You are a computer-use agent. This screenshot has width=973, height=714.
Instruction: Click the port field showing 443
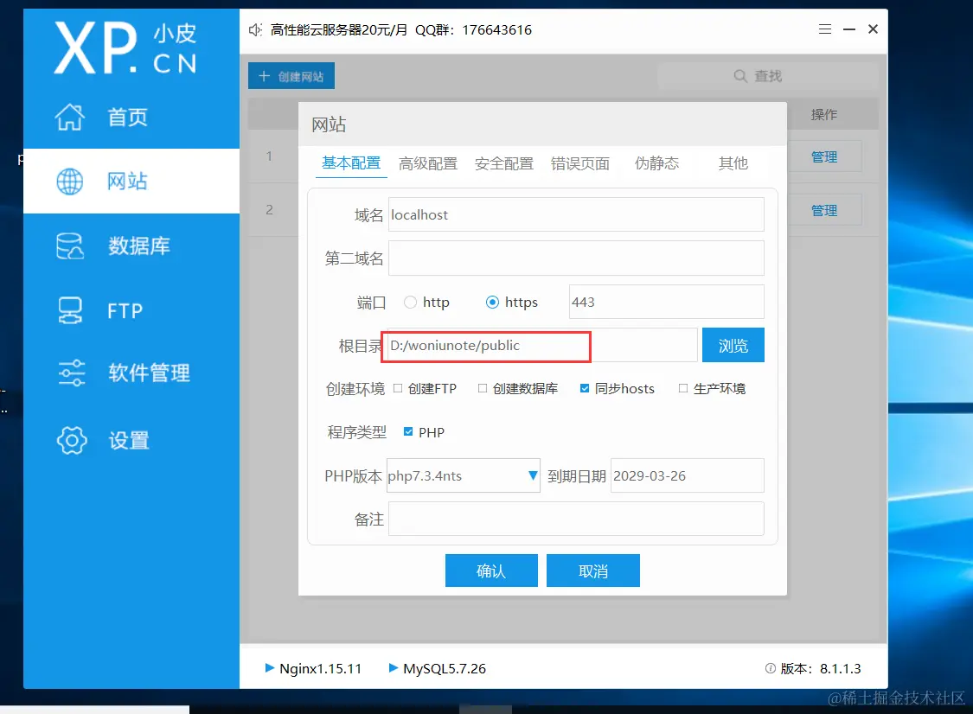pos(667,302)
